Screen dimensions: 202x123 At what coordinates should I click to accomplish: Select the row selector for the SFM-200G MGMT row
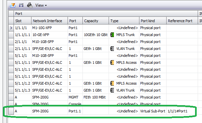pyautogui.click(x=11, y=97)
